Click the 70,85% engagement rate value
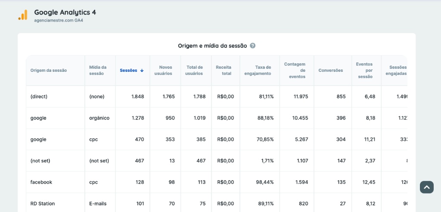Screen dimensions: 441x212 coord(265,139)
